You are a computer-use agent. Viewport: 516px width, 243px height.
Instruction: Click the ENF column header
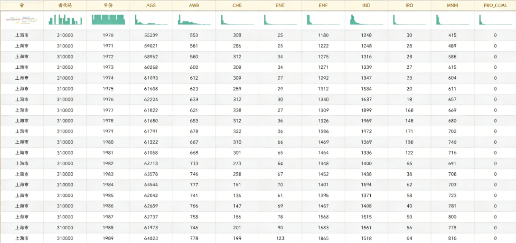click(323, 5)
